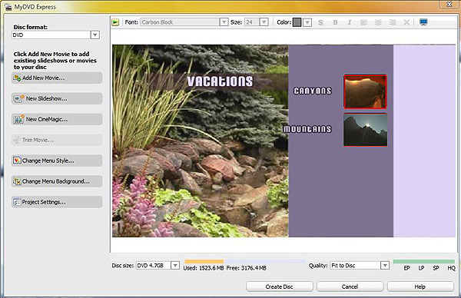Click the gray Color swatch

click(297, 22)
